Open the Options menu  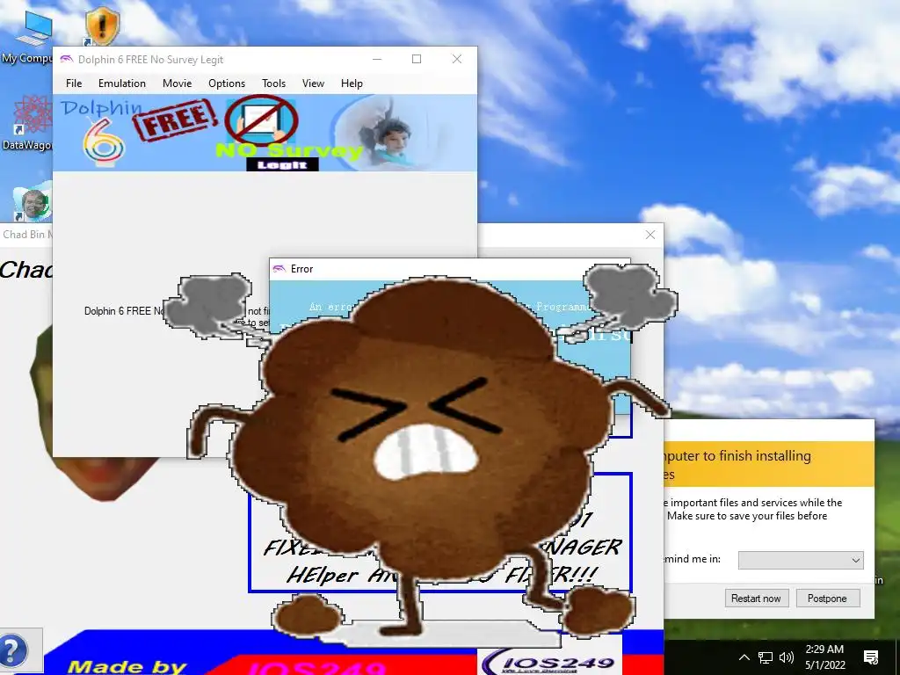point(227,83)
